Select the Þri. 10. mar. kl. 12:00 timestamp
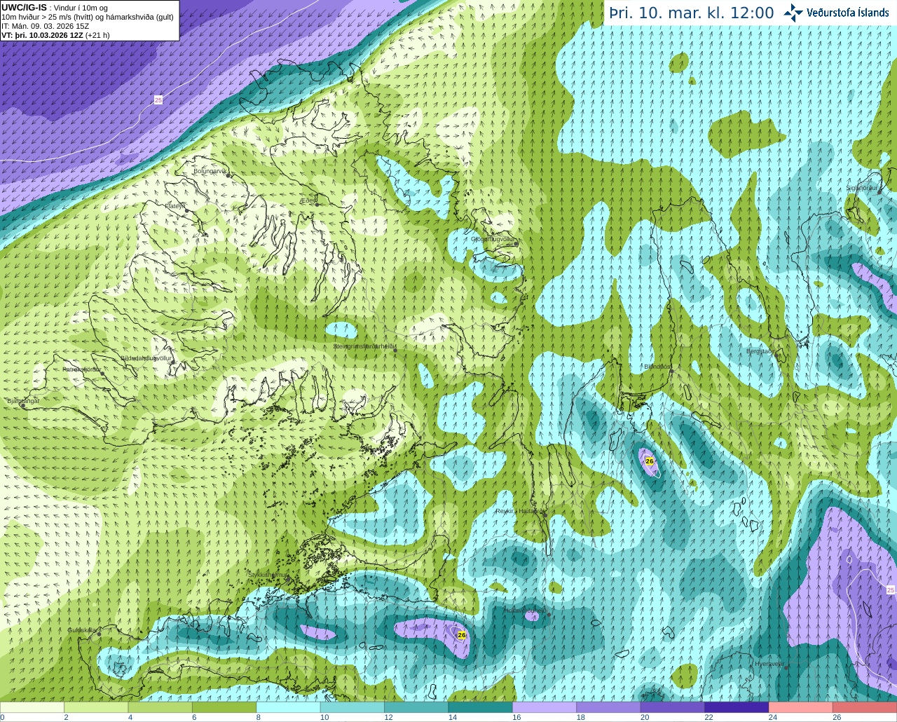This screenshot has width=897, height=722. click(x=692, y=13)
